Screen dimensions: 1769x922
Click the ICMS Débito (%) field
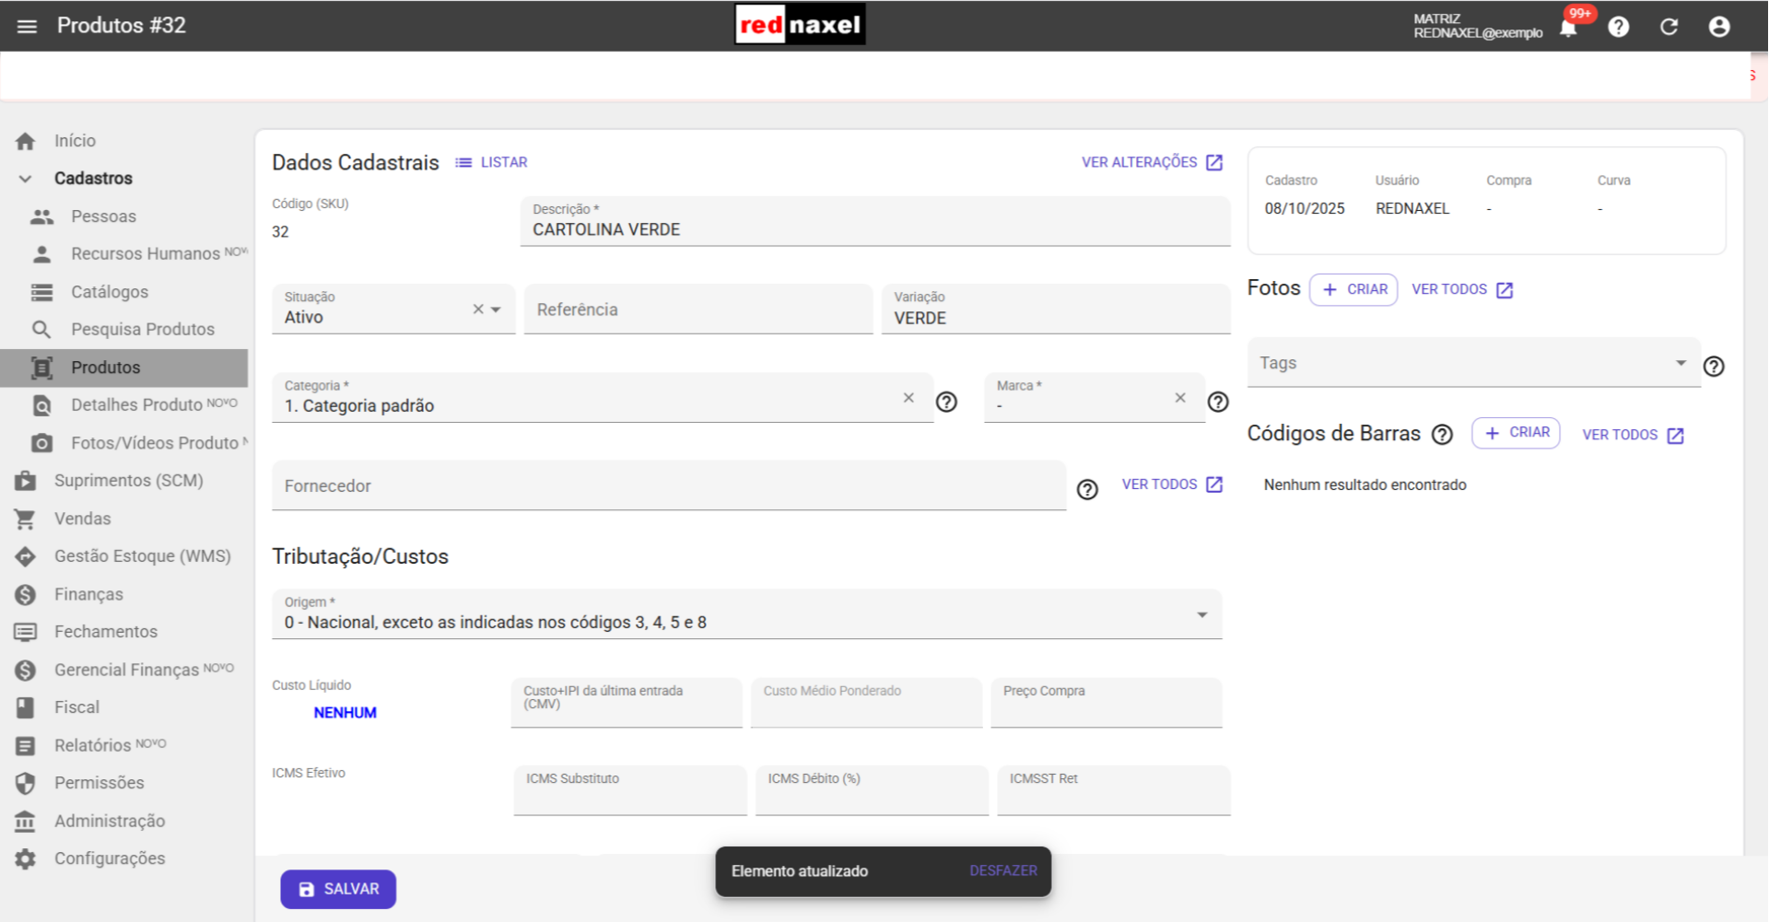(x=872, y=790)
